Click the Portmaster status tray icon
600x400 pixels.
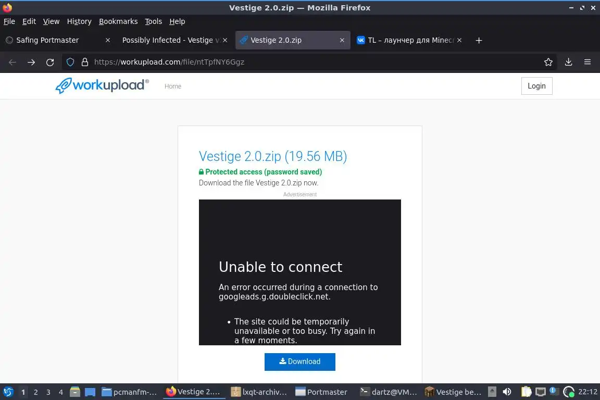click(x=569, y=392)
